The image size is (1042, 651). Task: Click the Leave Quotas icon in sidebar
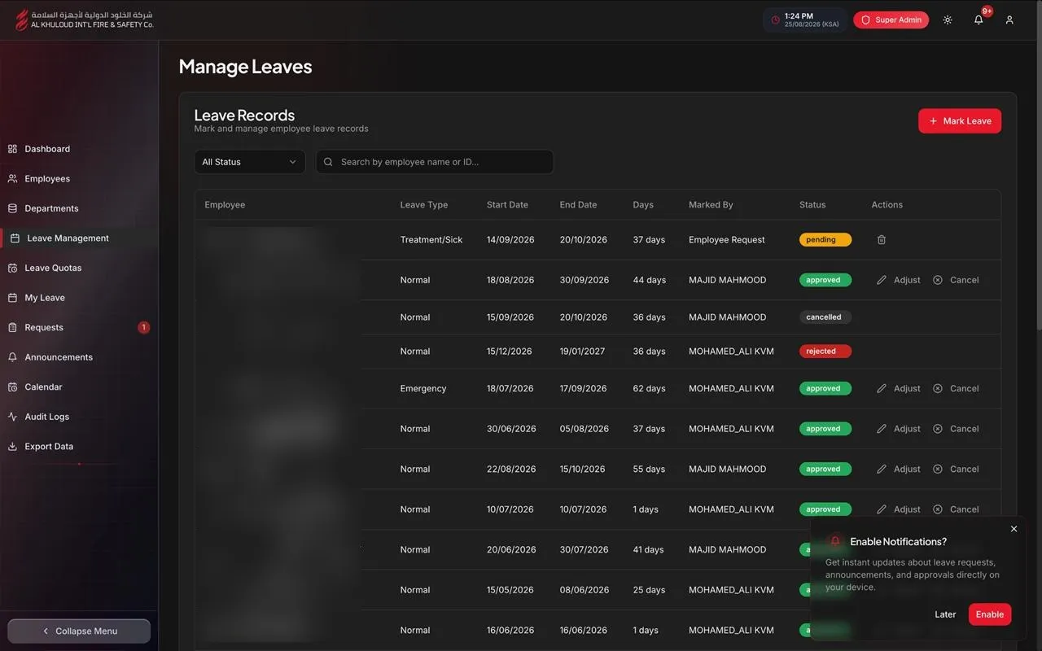click(12, 268)
